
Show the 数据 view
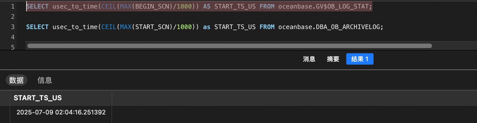coord(16,80)
